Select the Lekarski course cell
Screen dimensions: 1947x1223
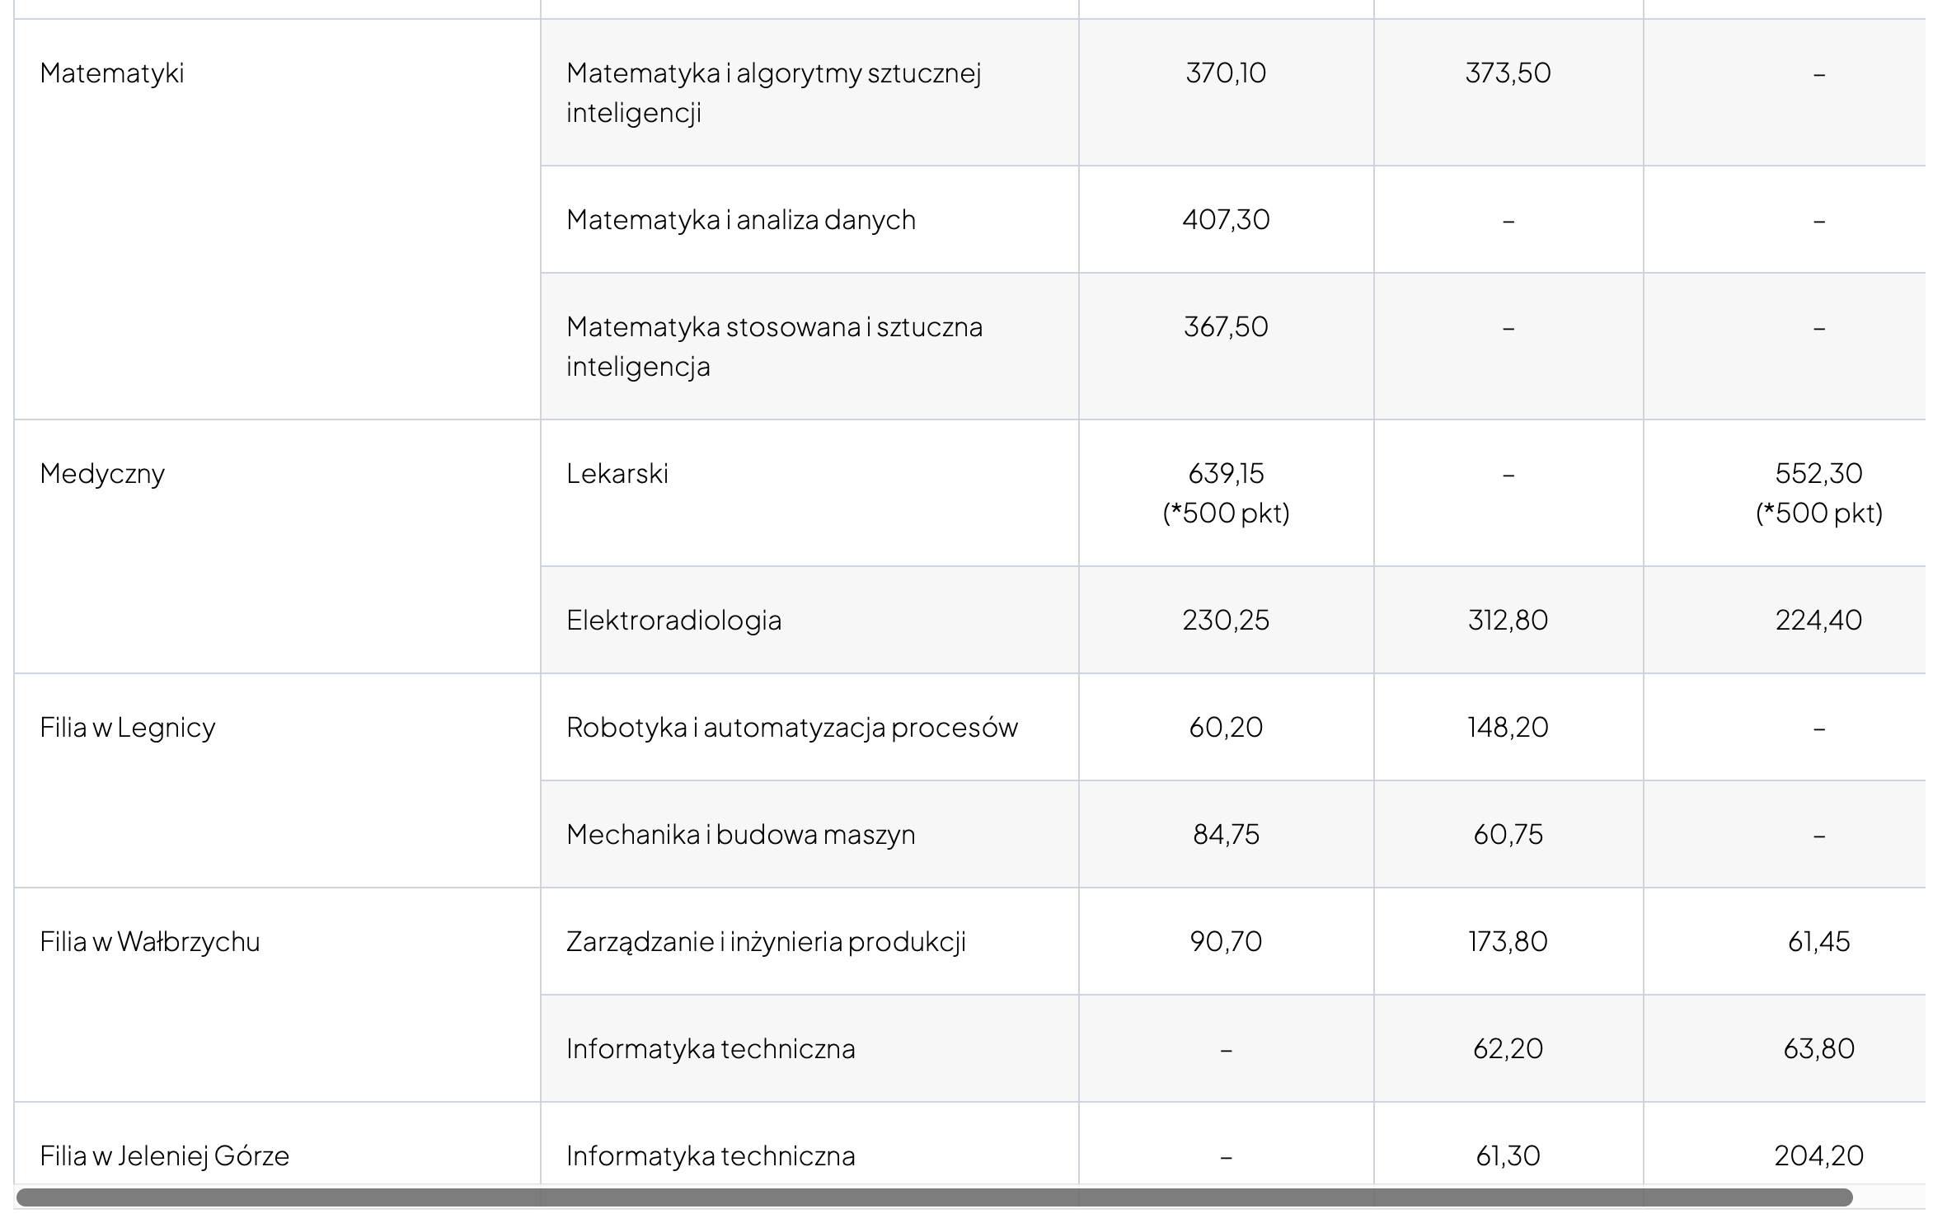(x=617, y=474)
